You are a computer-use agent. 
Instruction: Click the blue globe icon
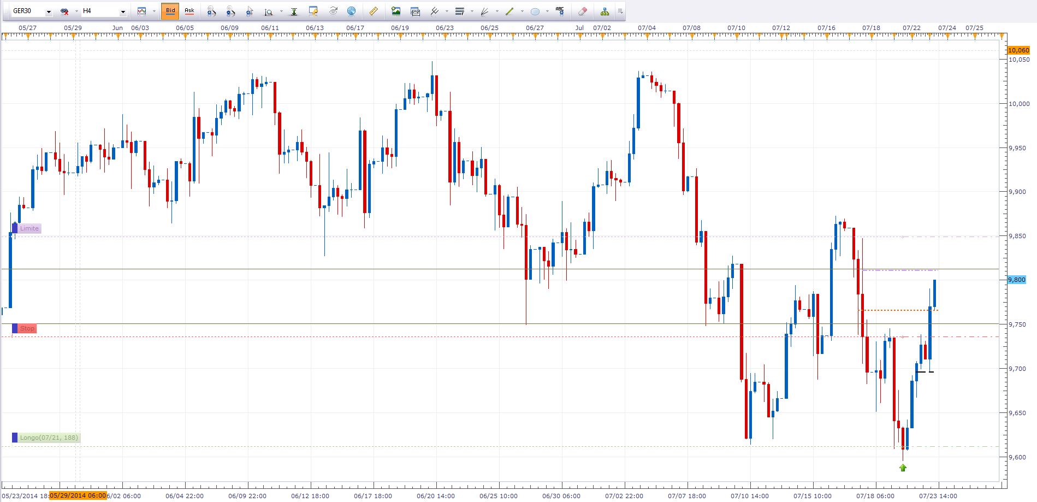[x=351, y=11]
